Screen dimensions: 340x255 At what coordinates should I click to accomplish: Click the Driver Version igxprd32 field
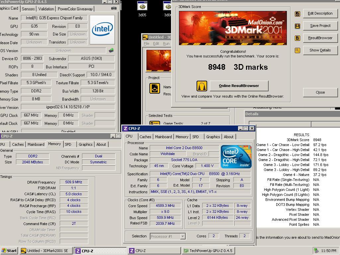(68, 107)
